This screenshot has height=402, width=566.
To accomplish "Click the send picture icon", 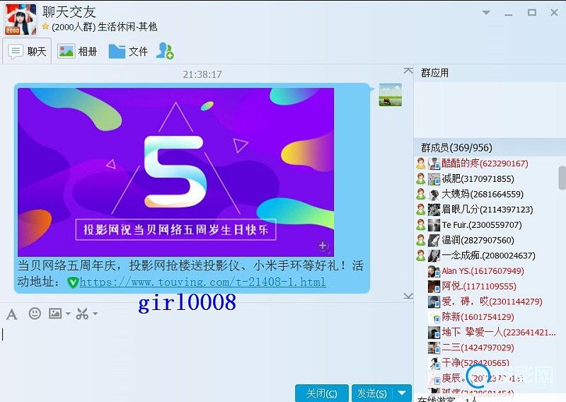I will click(55, 314).
